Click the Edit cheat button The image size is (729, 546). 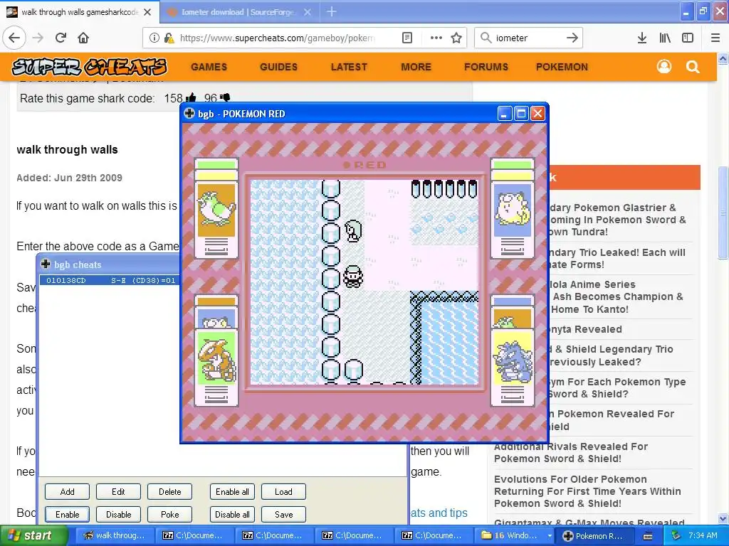click(x=119, y=492)
